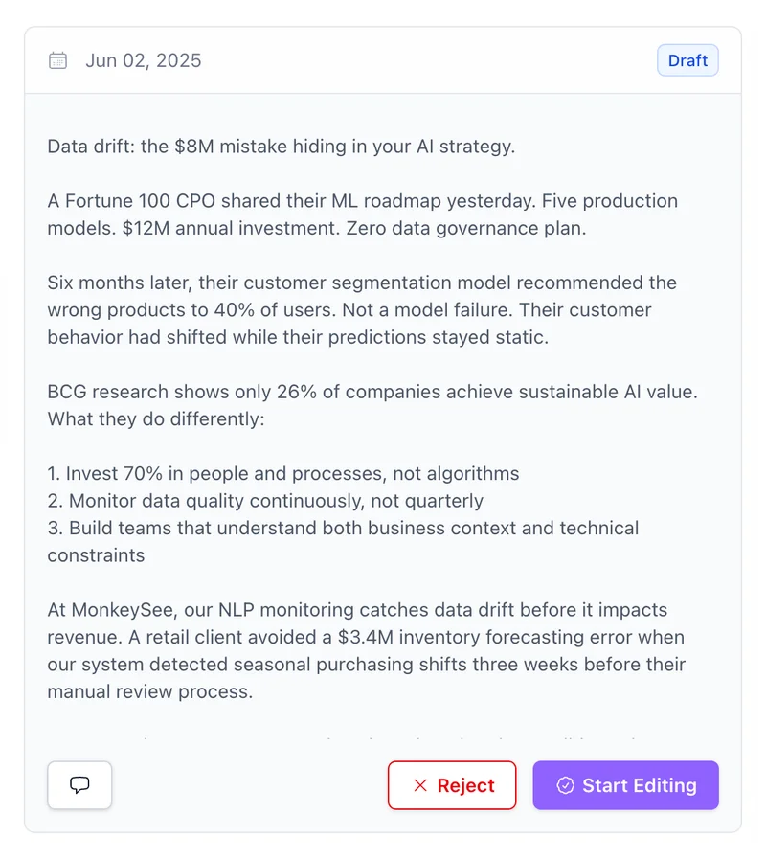Click the 'What they do differently:' line
Screen dimensions: 766x859
(156, 419)
